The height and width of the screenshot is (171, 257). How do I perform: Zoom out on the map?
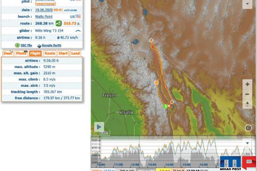pyautogui.click(x=247, y=94)
